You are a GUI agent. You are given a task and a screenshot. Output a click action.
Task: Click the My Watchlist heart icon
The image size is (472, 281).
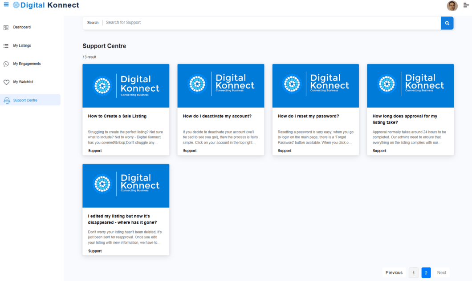click(x=6, y=82)
